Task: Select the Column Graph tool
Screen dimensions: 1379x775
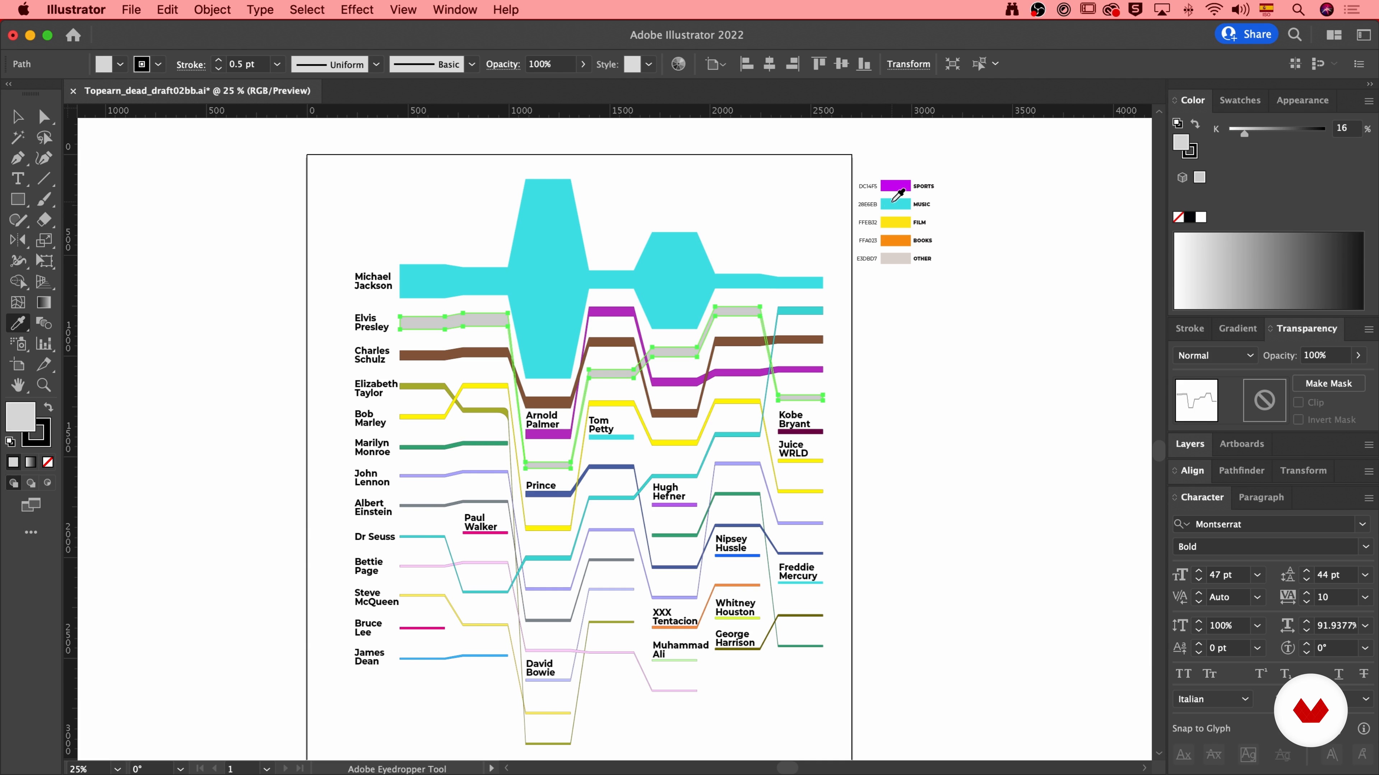Action: click(x=45, y=343)
